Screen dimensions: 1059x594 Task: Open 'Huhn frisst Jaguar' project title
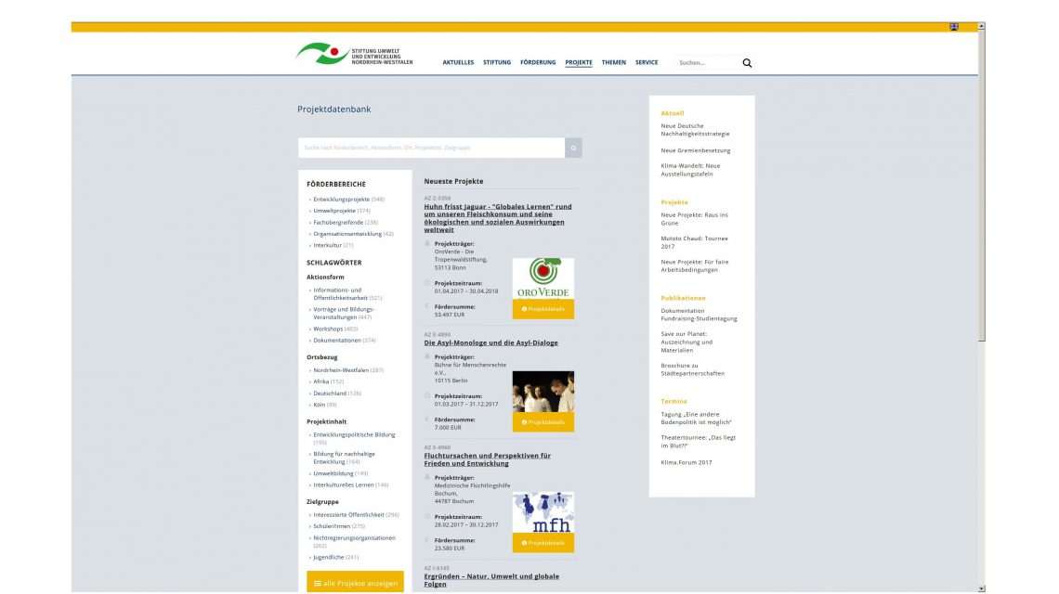(499, 218)
